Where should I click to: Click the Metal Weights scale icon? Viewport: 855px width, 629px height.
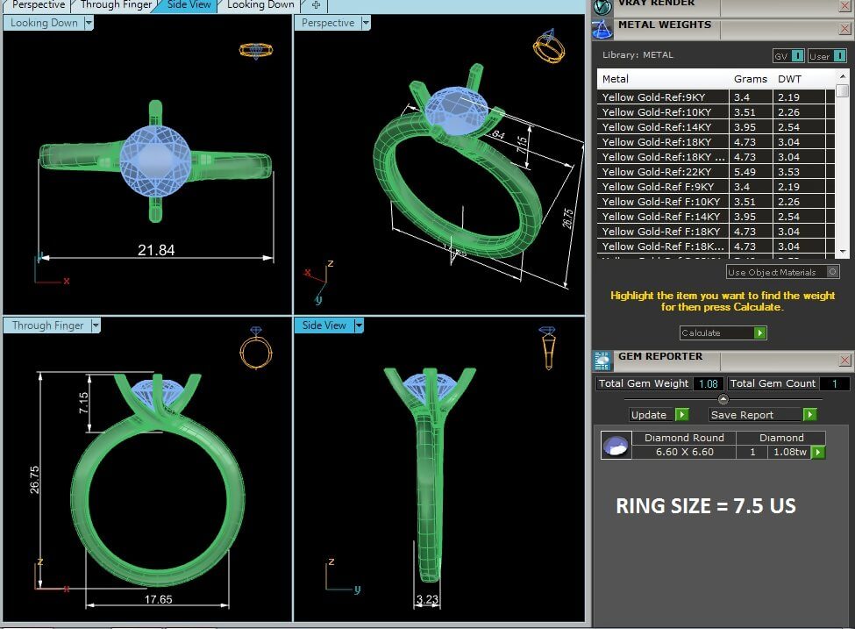pos(602,29)
